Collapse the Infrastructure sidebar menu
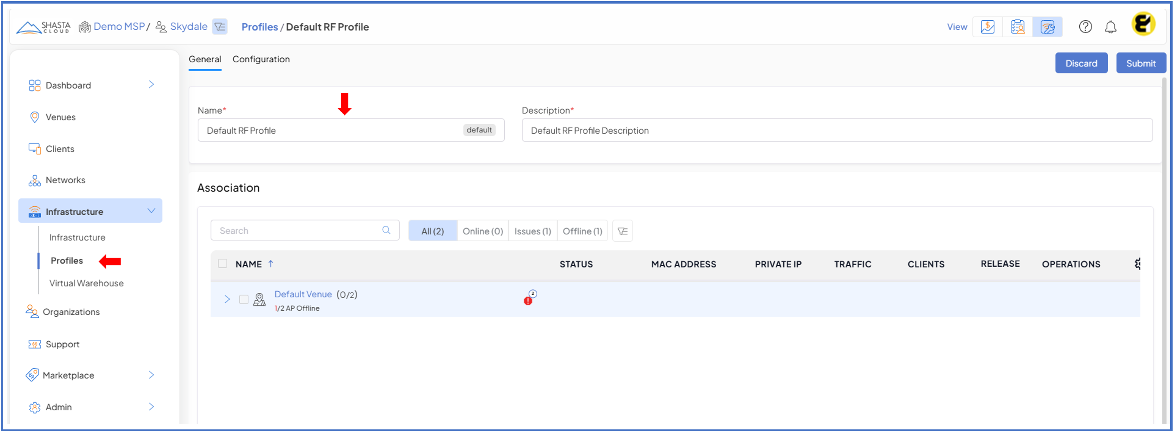This screenshot has width=1173, height=431. [151, 211]
